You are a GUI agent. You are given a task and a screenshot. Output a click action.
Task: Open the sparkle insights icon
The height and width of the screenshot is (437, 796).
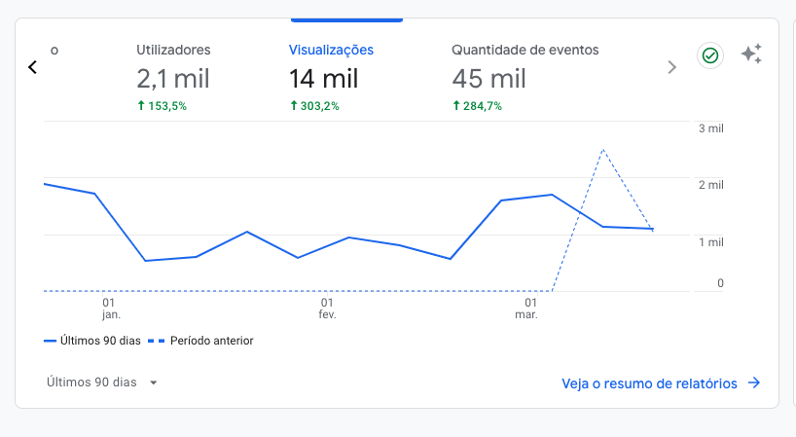pos(750,55)
